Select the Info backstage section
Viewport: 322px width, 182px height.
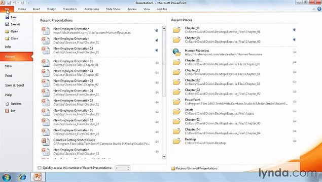coord(8,47)
